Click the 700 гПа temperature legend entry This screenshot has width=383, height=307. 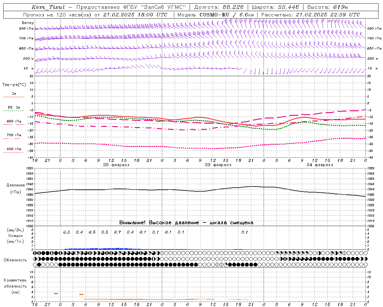point(14,135)
